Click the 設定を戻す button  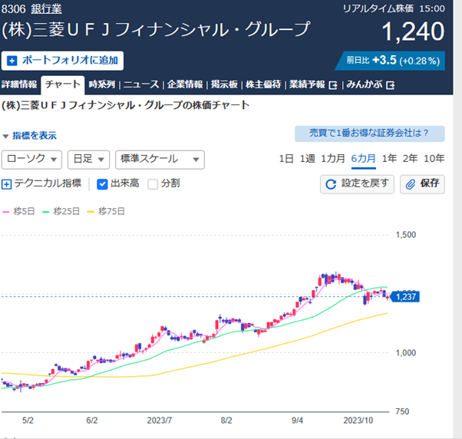(357, 184)
